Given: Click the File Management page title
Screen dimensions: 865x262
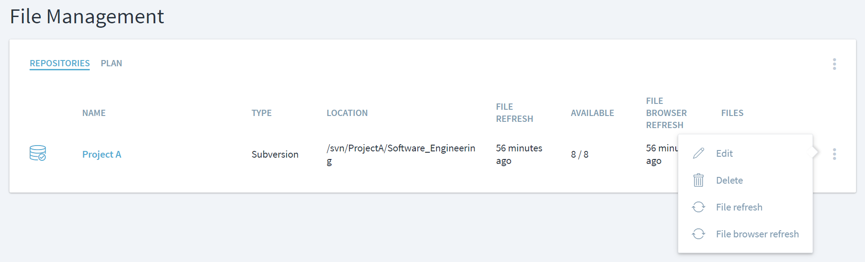Looking at the screenshot, I should [x=87, y=17].
